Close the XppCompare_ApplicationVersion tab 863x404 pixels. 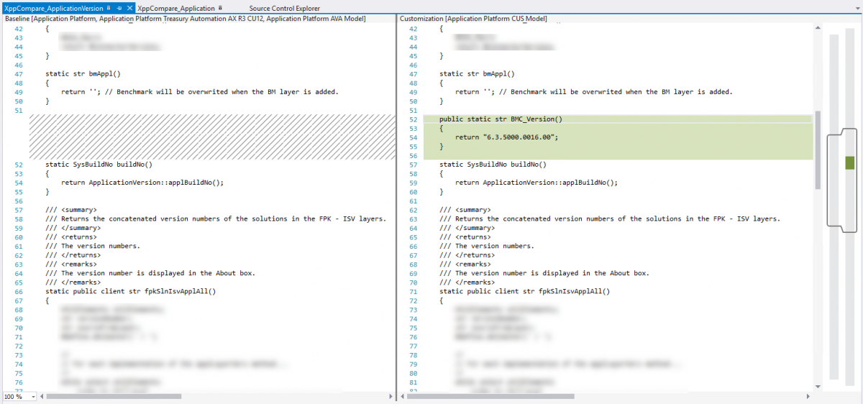click(129, 8)
